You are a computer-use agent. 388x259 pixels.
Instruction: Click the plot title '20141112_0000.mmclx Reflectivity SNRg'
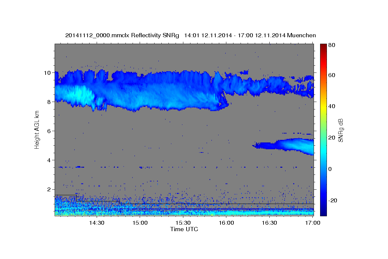122,35
